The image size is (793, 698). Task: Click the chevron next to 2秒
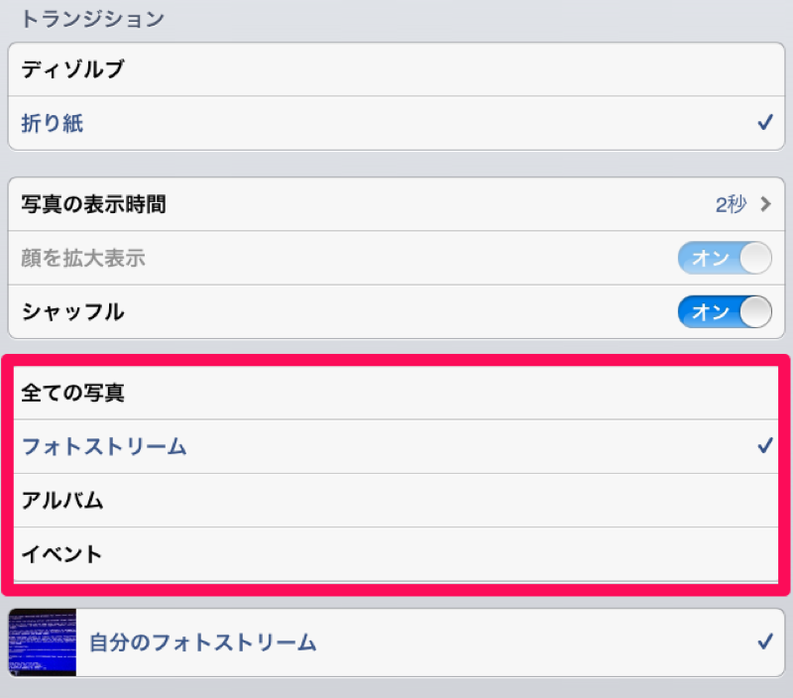[x=765, y=204]
